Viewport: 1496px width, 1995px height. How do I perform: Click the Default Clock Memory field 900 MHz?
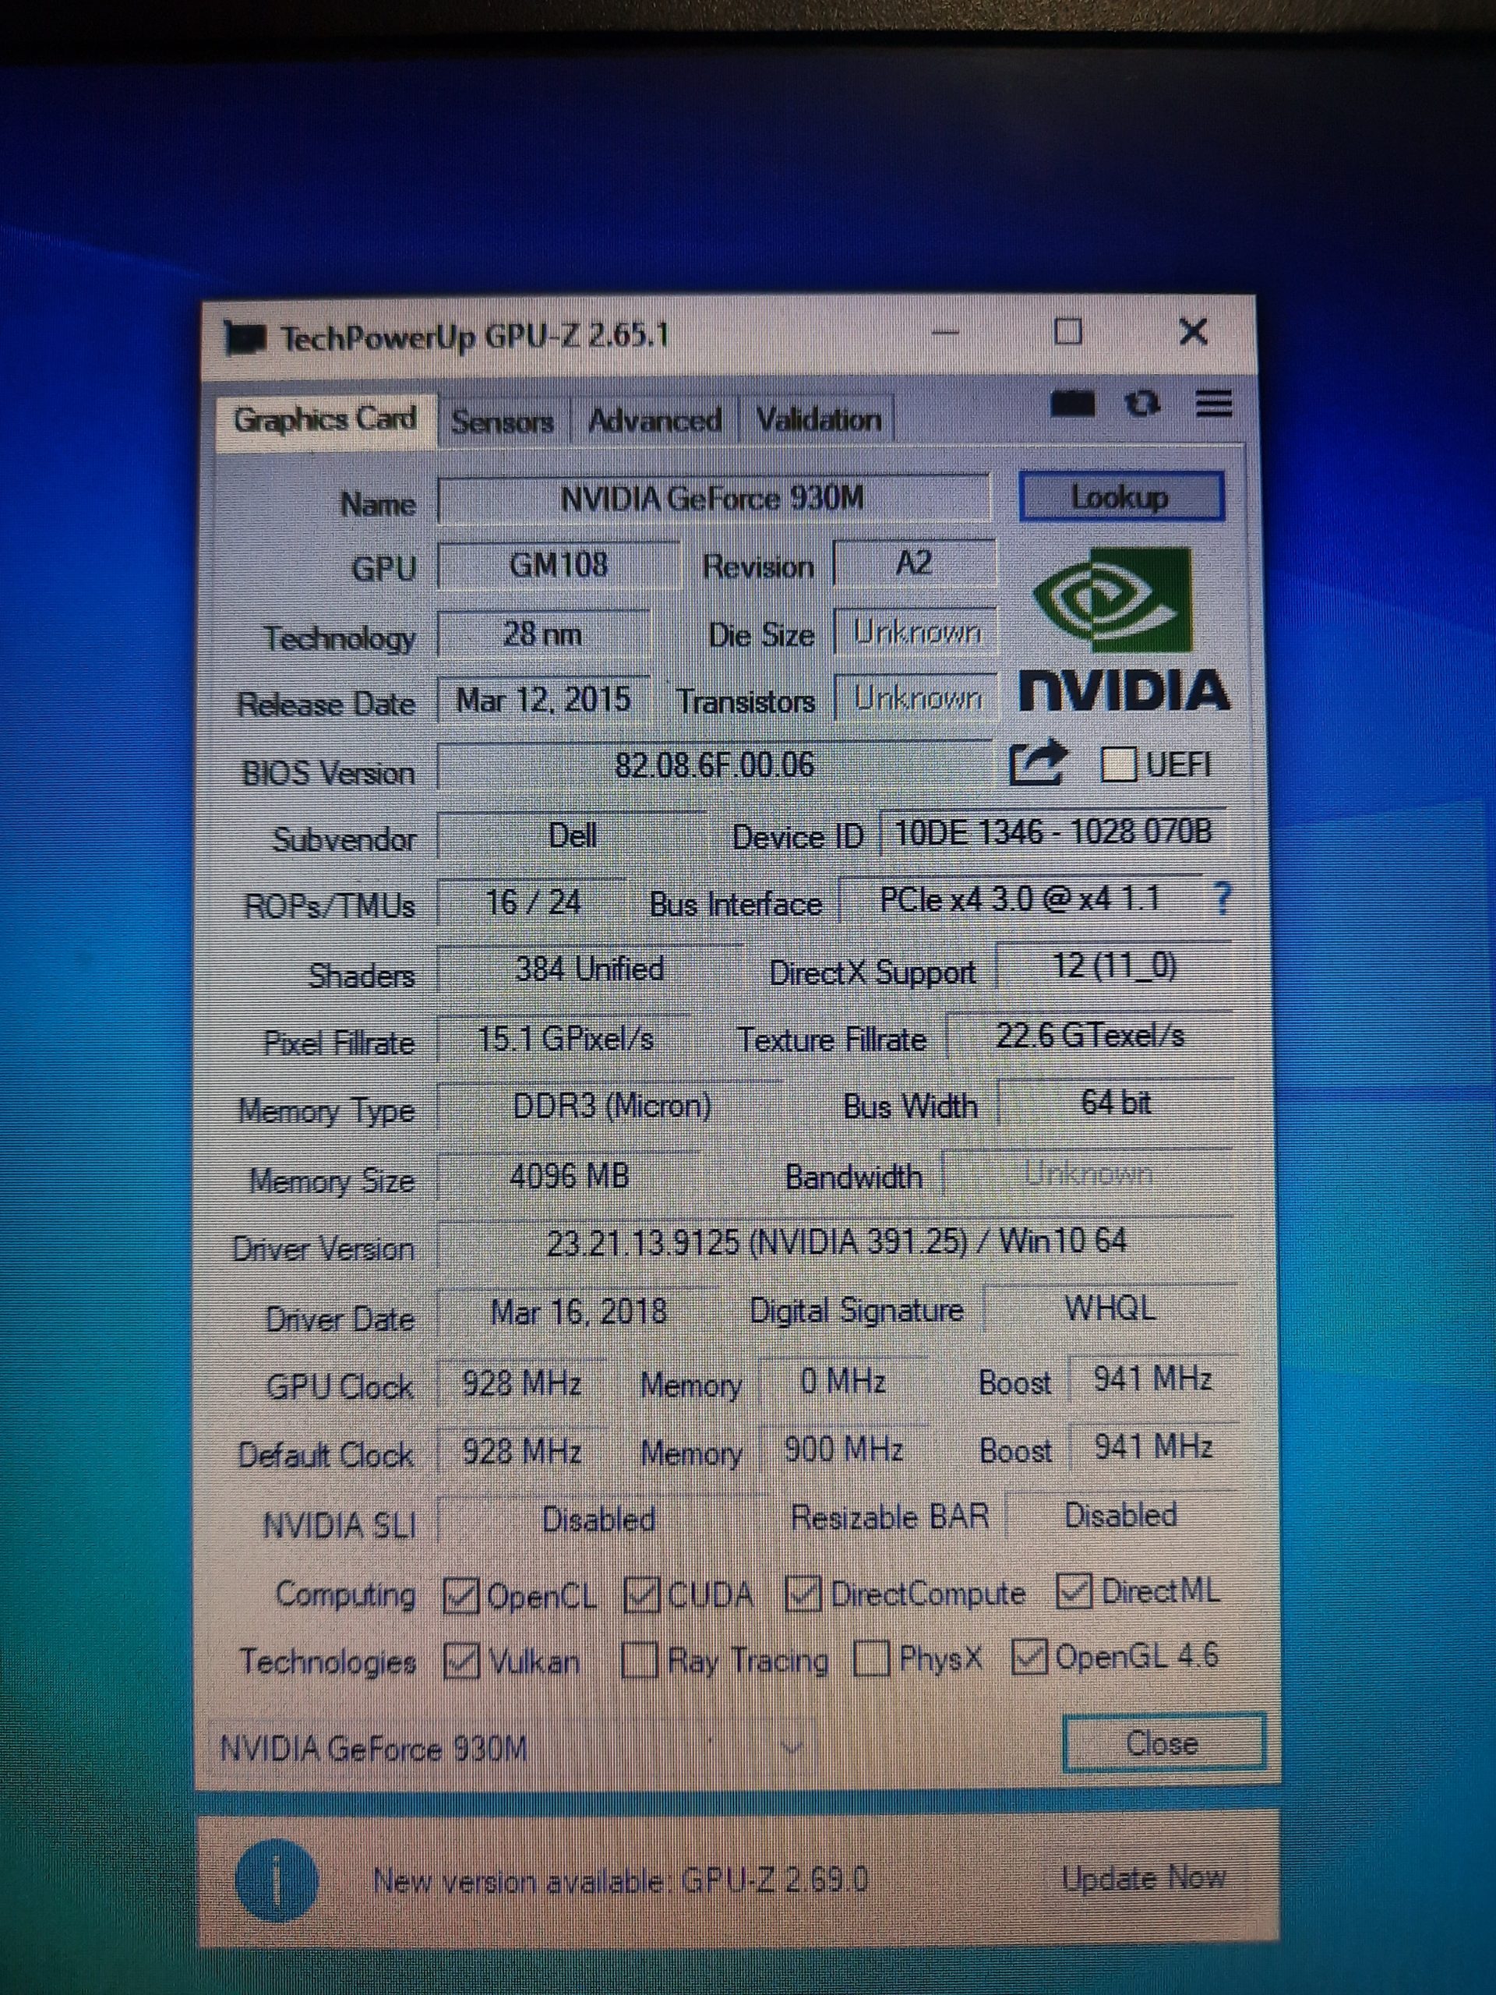click(x=844, y=1449)
